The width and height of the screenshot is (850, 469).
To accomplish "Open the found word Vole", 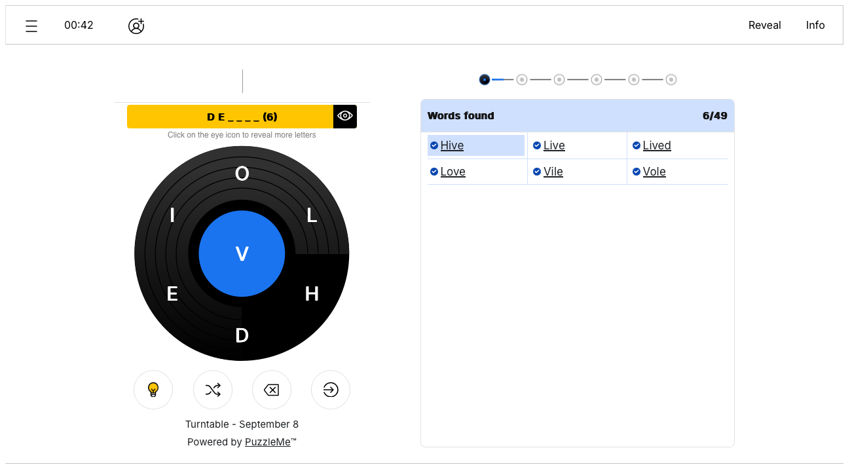I will pyautogui.click(x=654, y=172).
